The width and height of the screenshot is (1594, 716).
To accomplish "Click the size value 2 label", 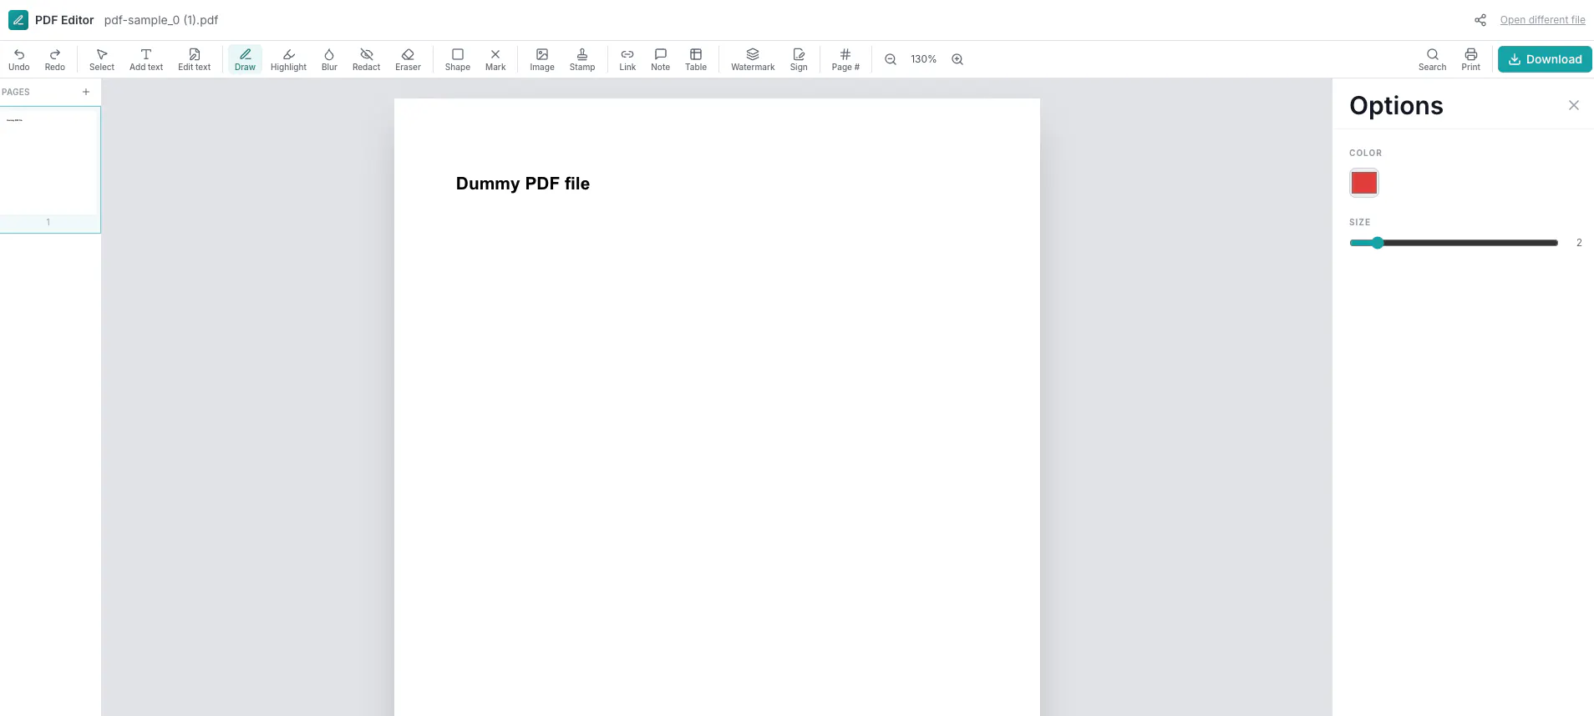I will pos(1579,243).
